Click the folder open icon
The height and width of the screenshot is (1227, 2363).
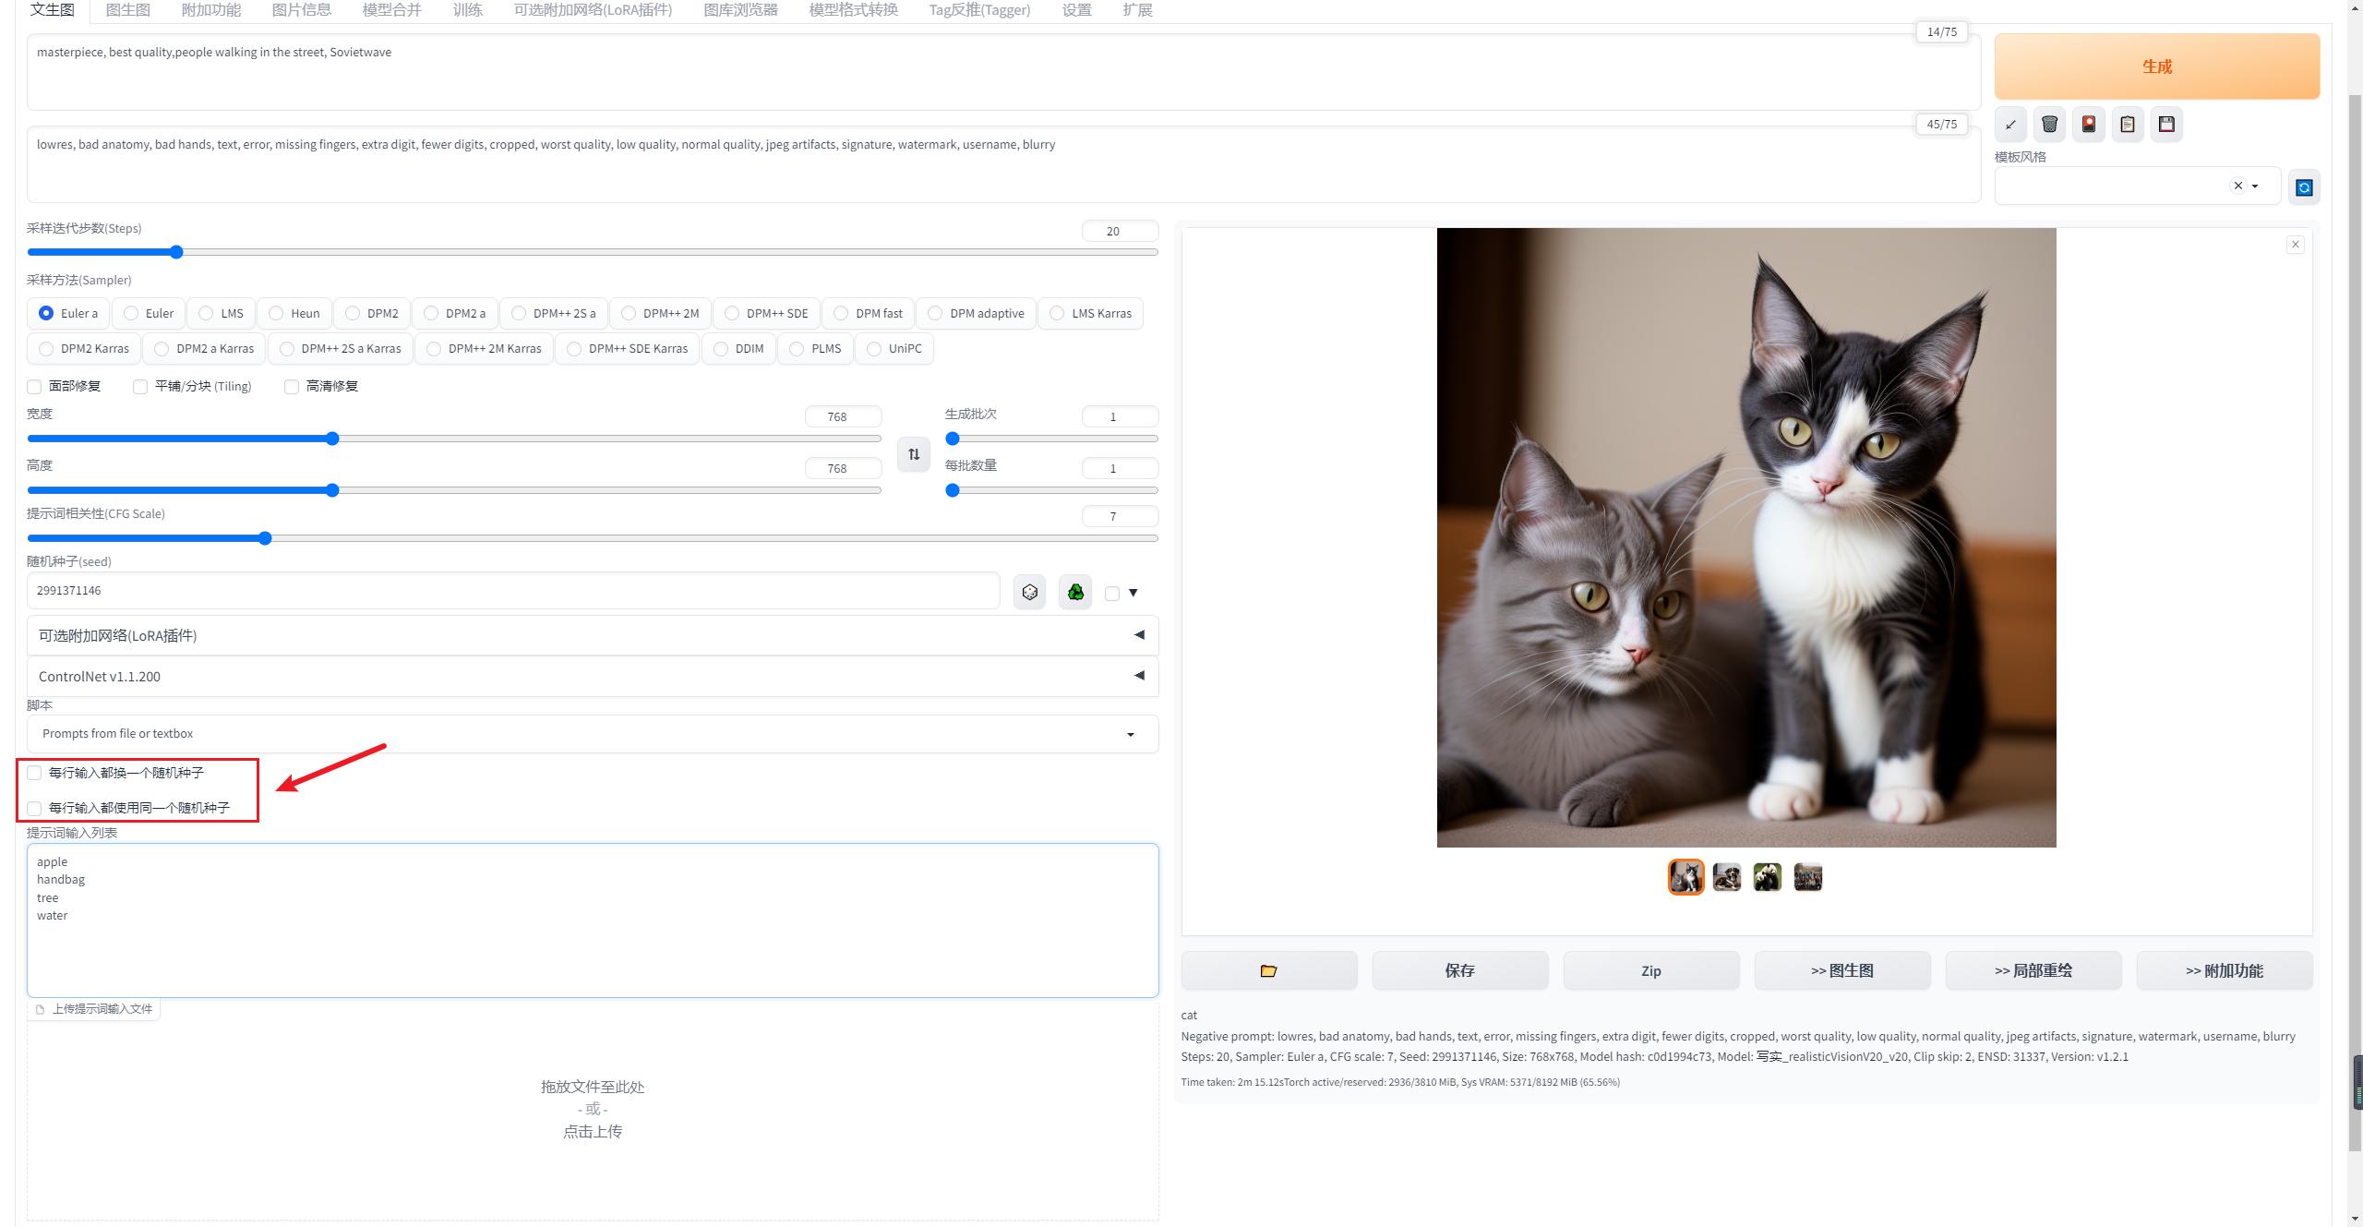click(x=1269, y=970)
